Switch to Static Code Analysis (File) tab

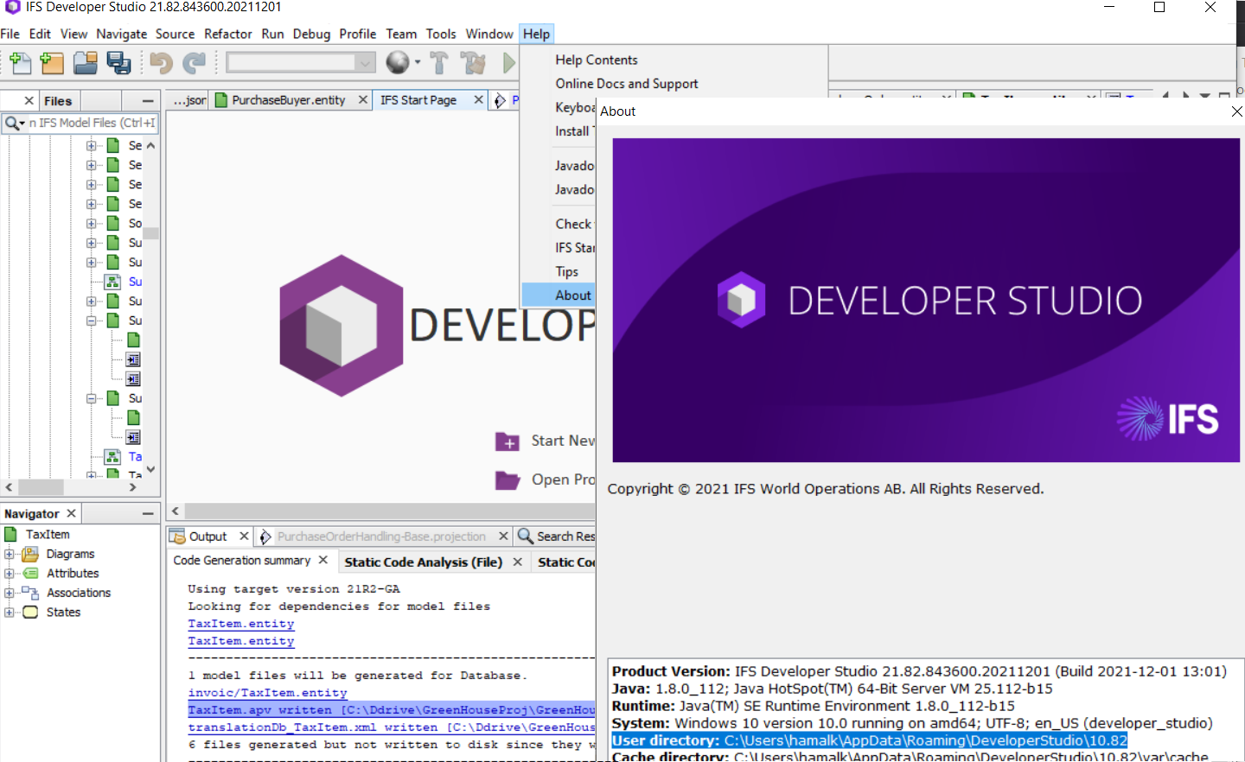[423, 562]
